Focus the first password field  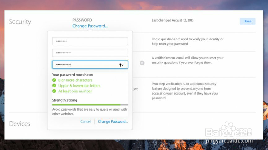pyautogui.click(x=90, y=41)
